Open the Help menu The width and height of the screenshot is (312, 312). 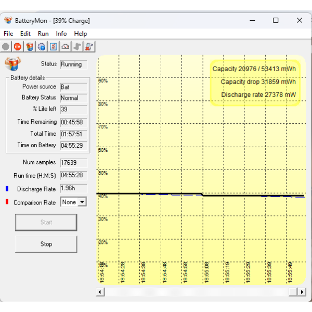tap(81, 34)
